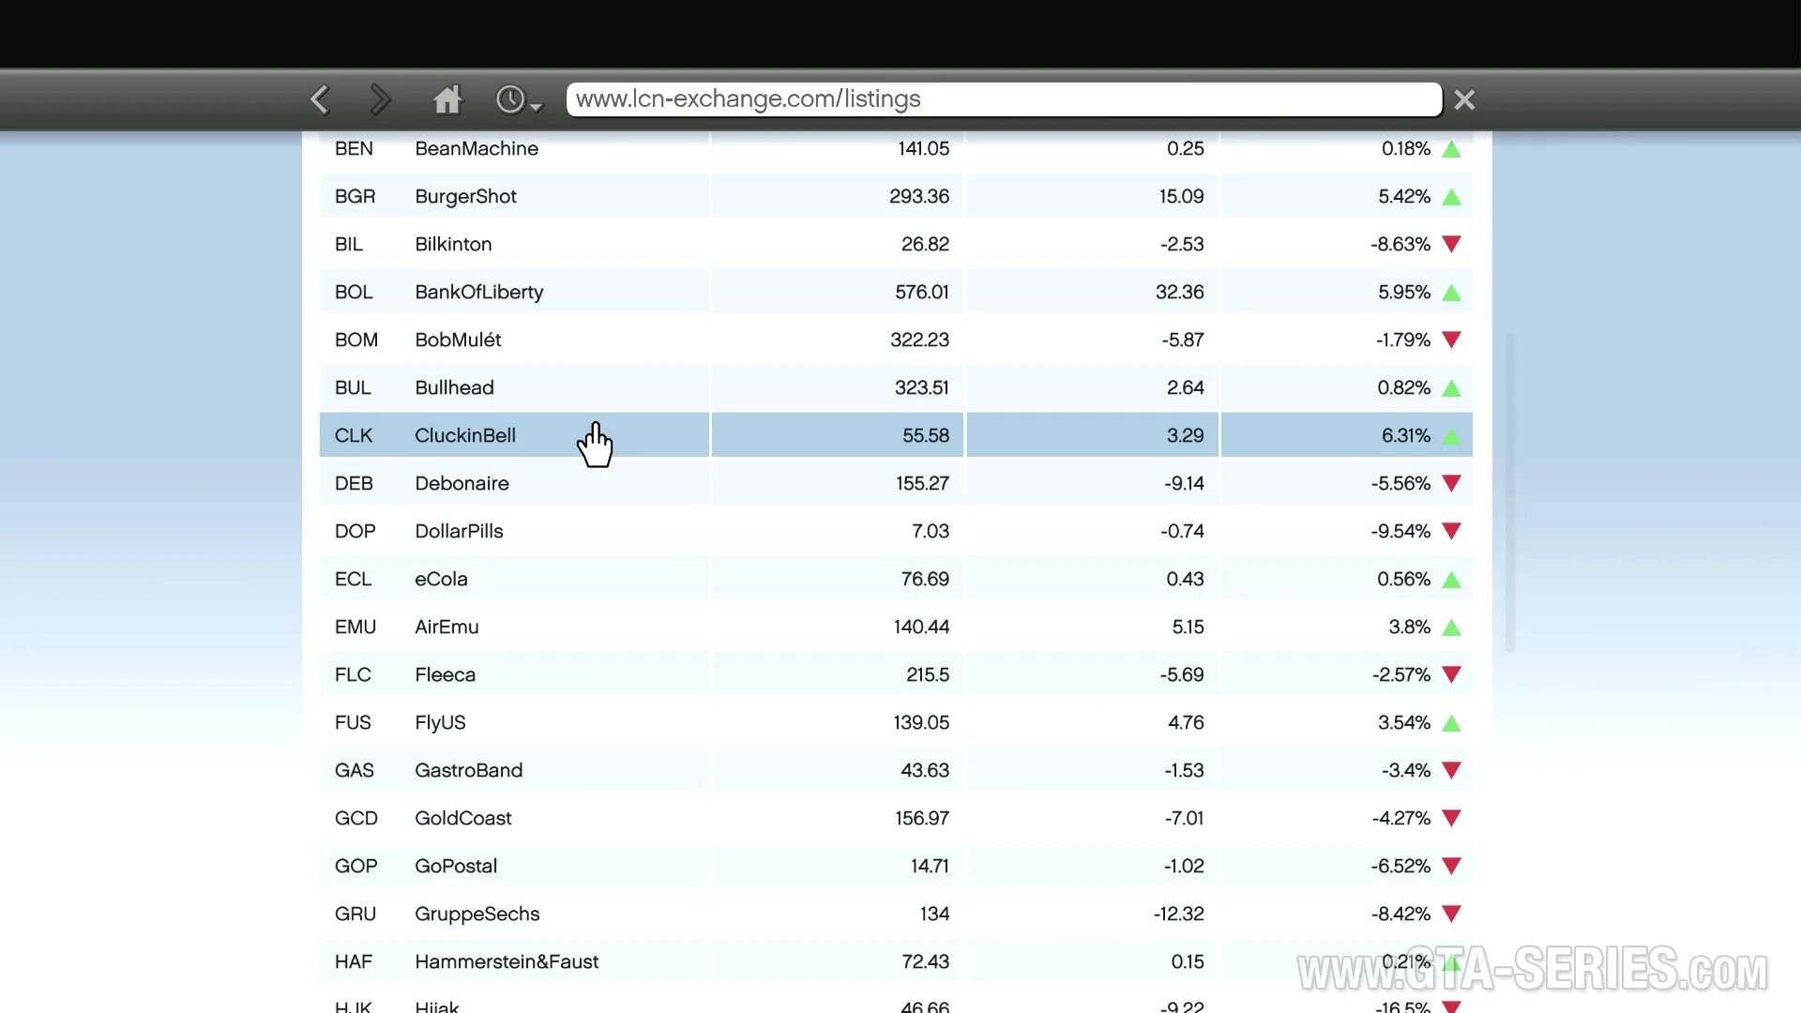Viewport: 1801px width, 1013px height.
Task: Click the green up arrow for BeanMachine
Action: point(1451,149)
